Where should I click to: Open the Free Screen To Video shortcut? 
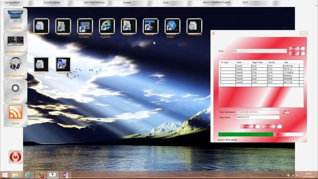[x=85, y=26]
